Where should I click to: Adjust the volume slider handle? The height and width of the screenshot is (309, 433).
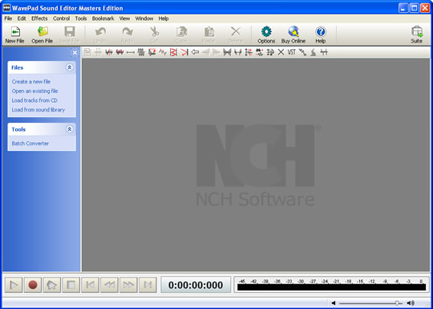pyautogui.click(x=397, y=303)
